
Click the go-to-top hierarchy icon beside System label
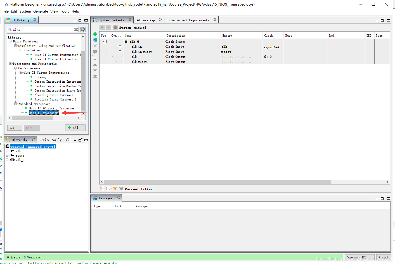click(102, 27)
